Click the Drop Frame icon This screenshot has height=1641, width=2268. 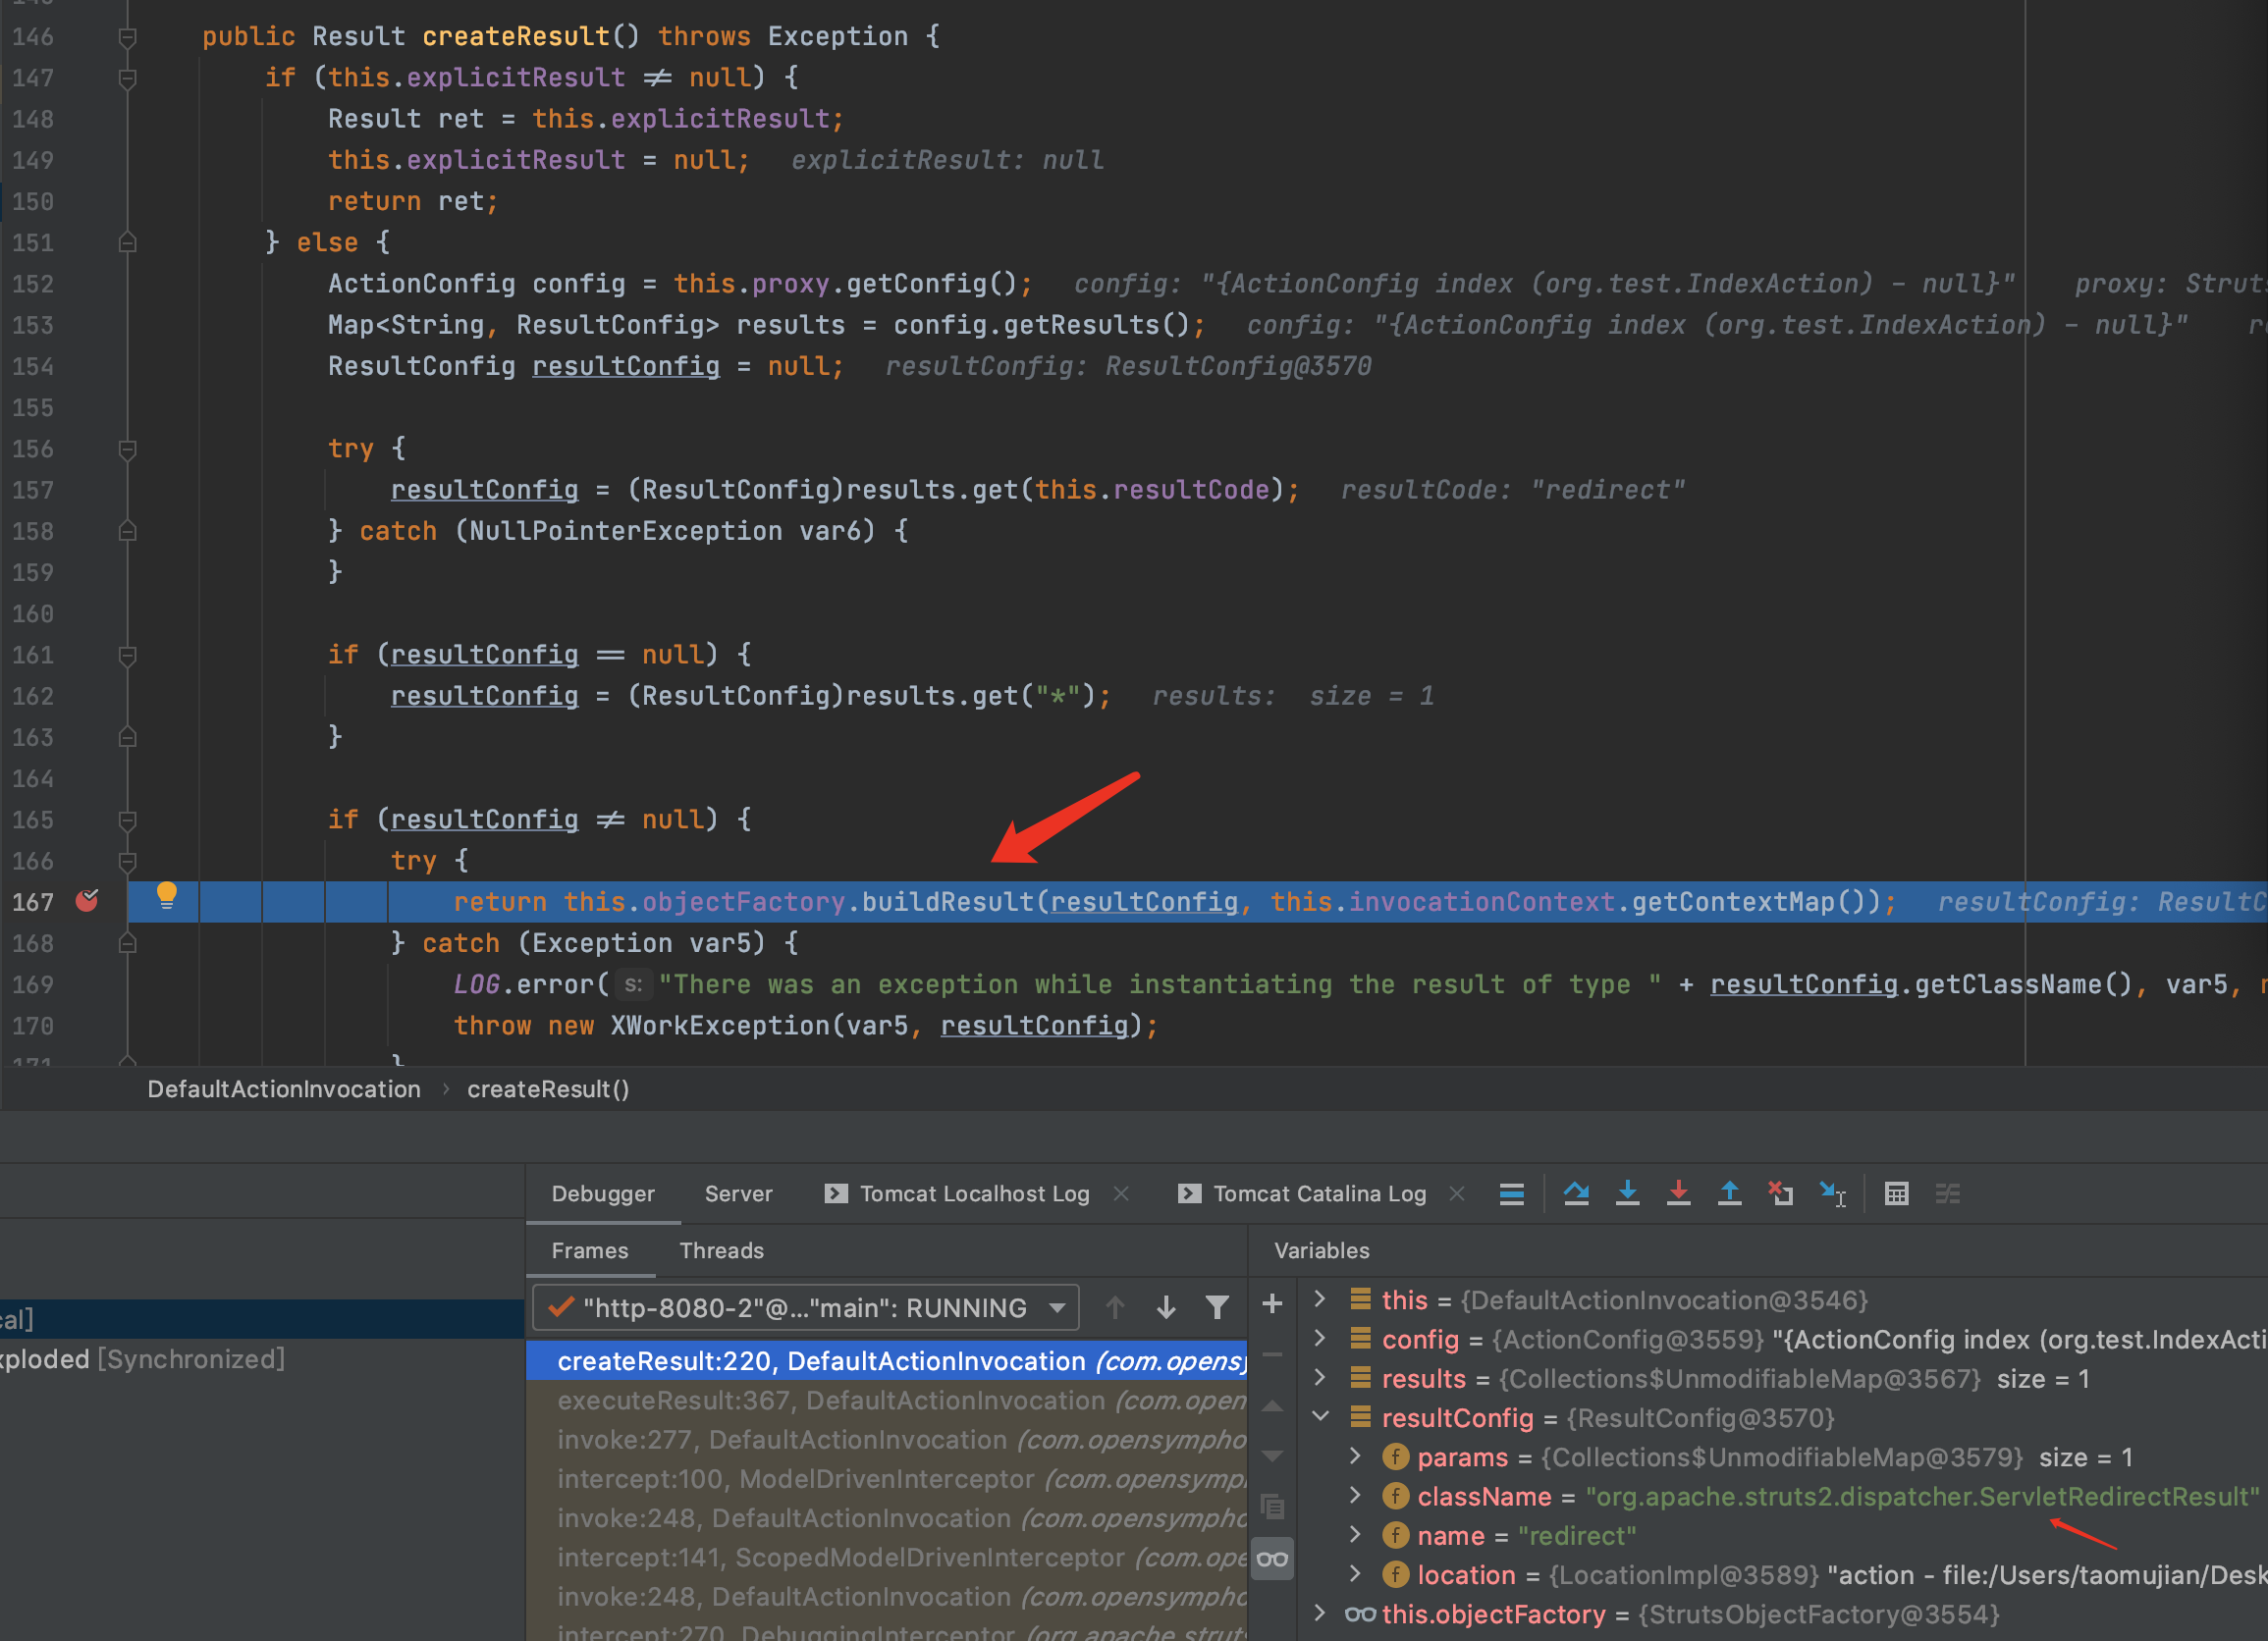pos(1780,1193)
